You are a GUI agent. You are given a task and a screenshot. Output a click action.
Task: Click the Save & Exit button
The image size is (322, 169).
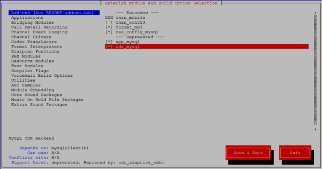coord(248,153)
